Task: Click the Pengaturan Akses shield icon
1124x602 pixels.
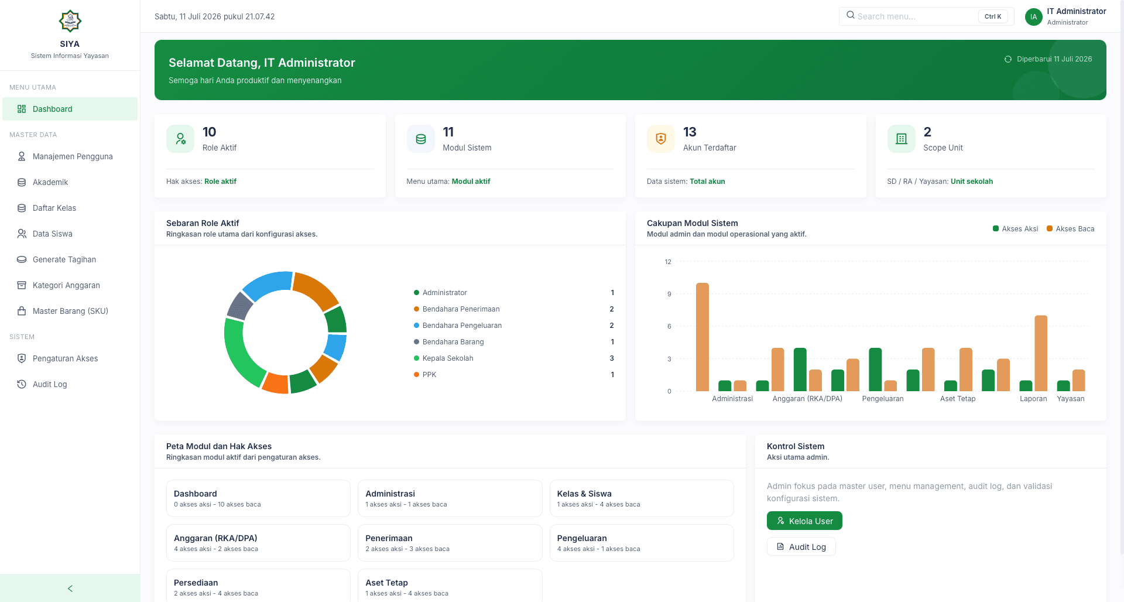Action: [x=22, y=358]
